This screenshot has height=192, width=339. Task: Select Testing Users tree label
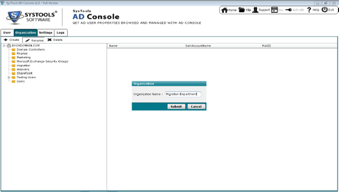point(26,77)
